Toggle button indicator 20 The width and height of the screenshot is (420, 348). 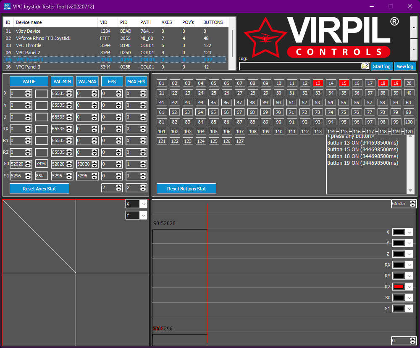[x=409, y=83]
